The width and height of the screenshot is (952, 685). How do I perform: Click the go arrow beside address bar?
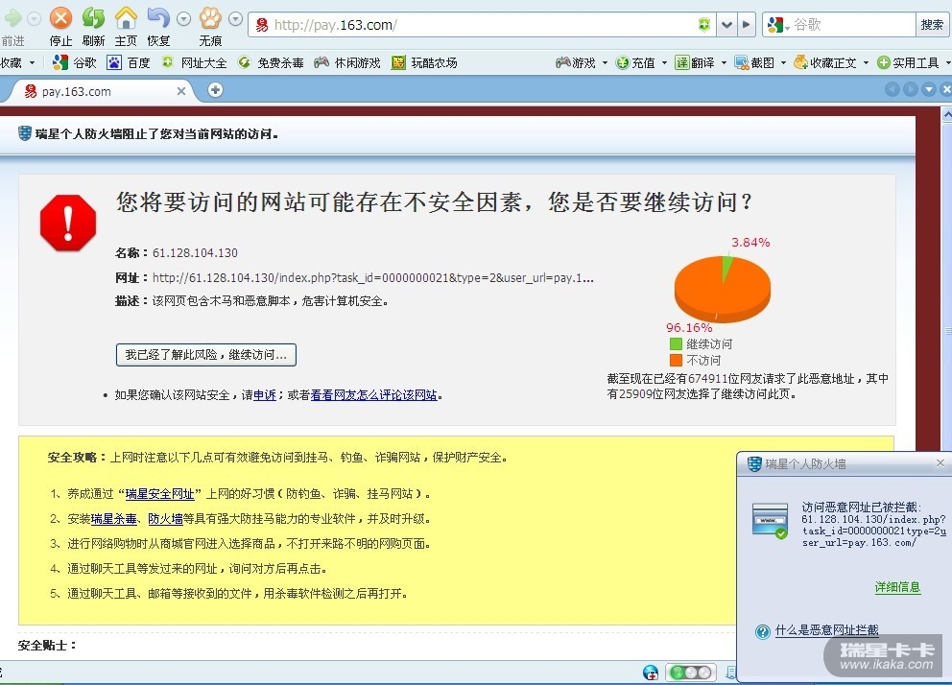pyautogui.click(x=747, y=25)
